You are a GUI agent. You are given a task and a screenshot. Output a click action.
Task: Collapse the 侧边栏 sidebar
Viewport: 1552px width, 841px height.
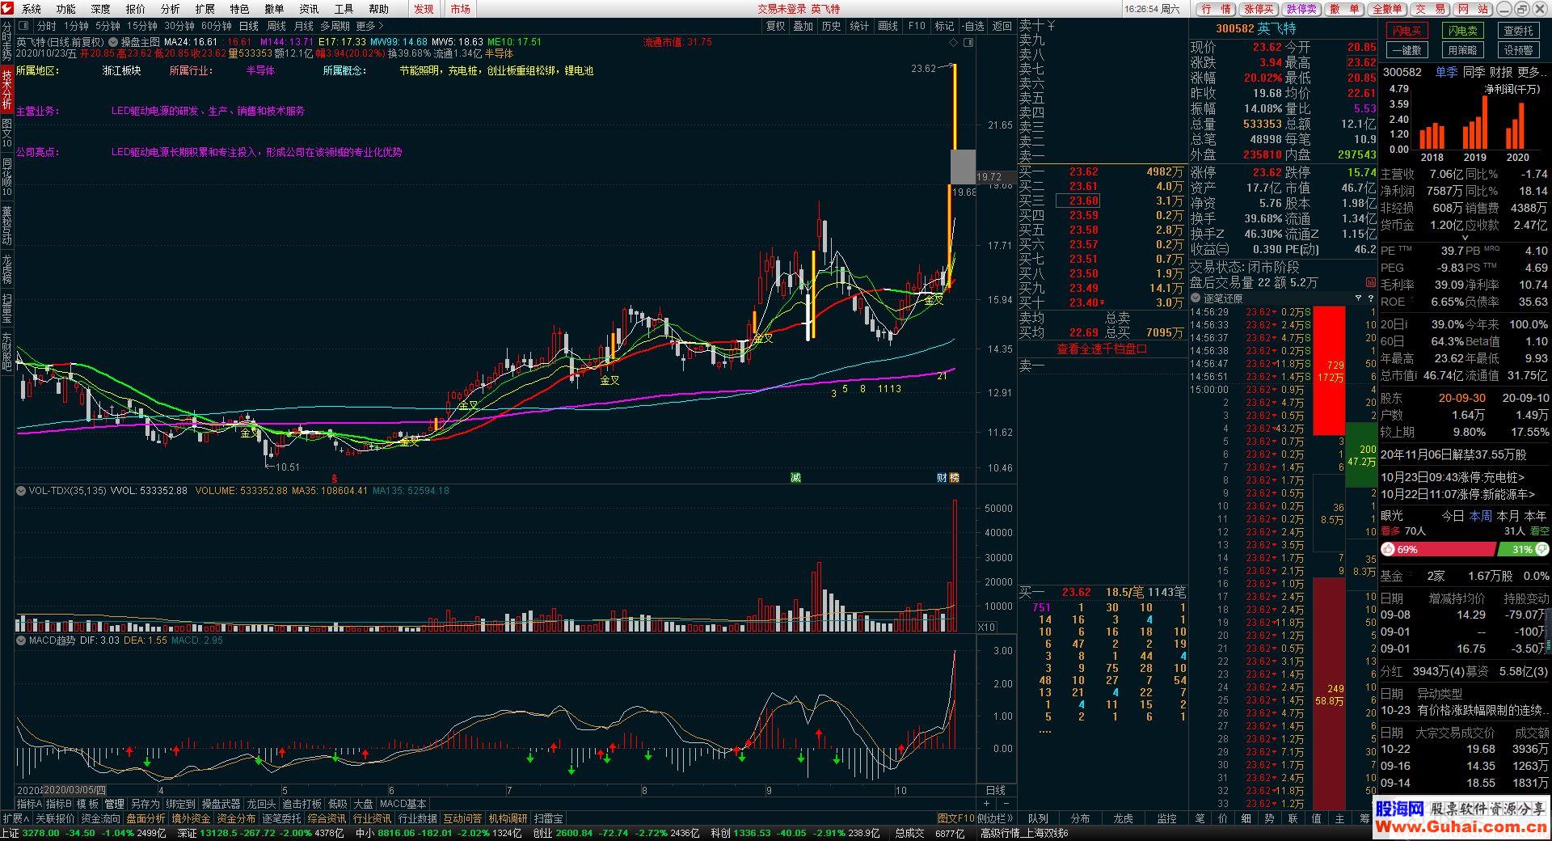pos(996,818)
